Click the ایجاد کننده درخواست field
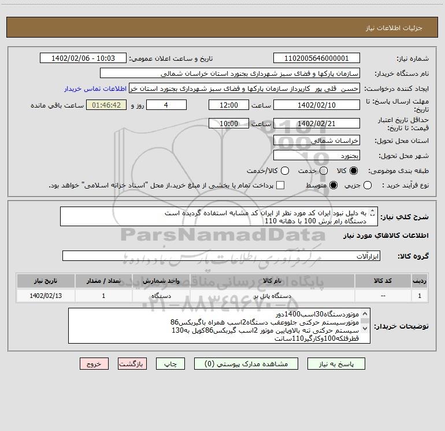 pos(244,88)
